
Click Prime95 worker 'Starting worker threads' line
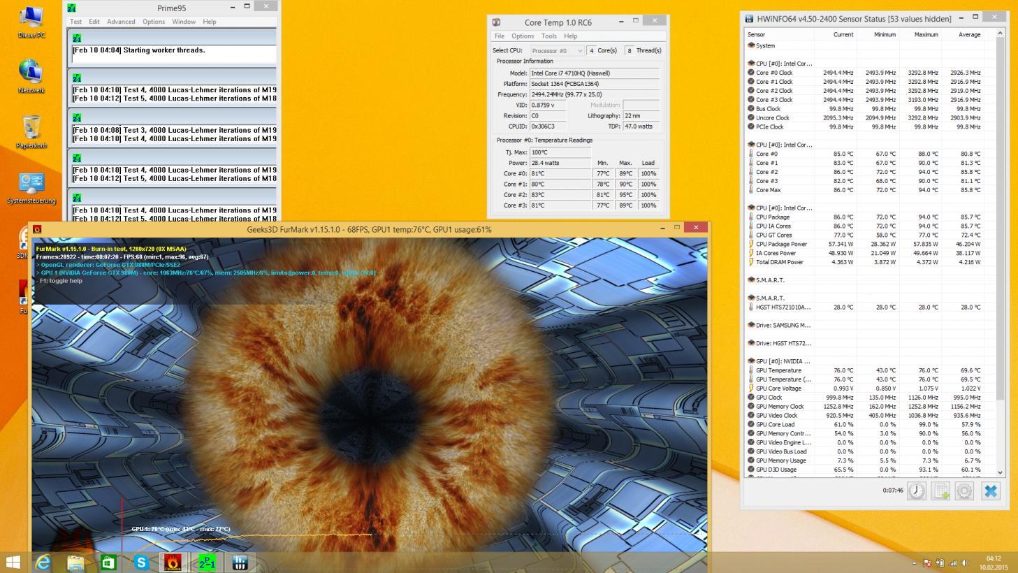(x=138, y=50)
